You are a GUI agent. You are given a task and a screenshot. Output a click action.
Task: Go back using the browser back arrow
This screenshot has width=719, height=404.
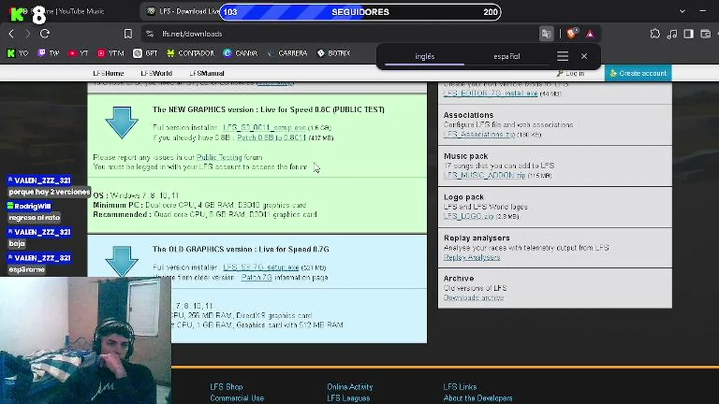click(11, 34)
